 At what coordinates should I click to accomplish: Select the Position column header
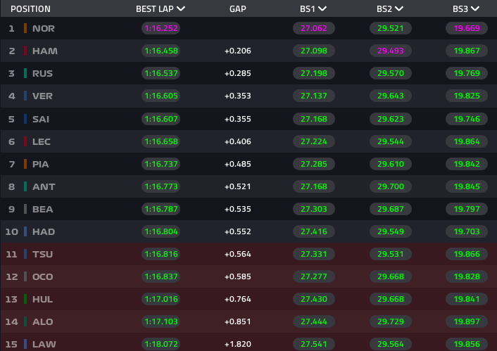click(30, 9)
